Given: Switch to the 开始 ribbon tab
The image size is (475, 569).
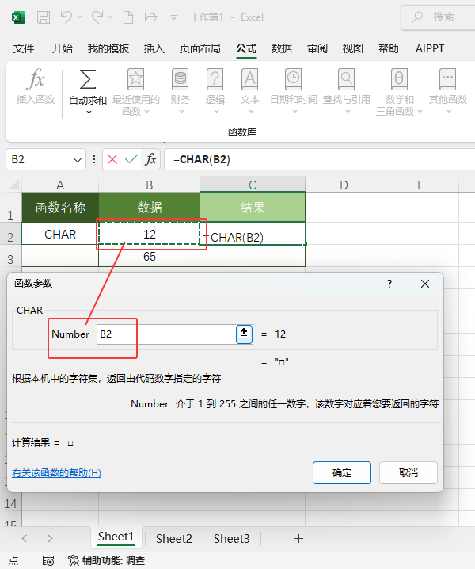Looking at the screenshot, I should click(62, 48).
